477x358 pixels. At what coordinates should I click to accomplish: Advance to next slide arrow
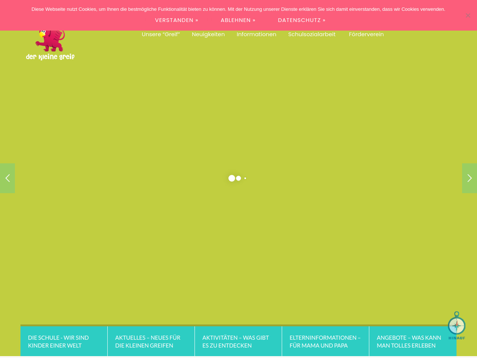pyautogui.click(x=469, y=178)
